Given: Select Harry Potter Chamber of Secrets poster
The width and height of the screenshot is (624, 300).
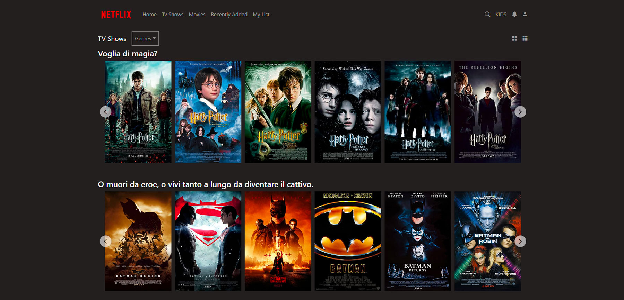Looking at the screenshot, I should (x=278, y=112).
